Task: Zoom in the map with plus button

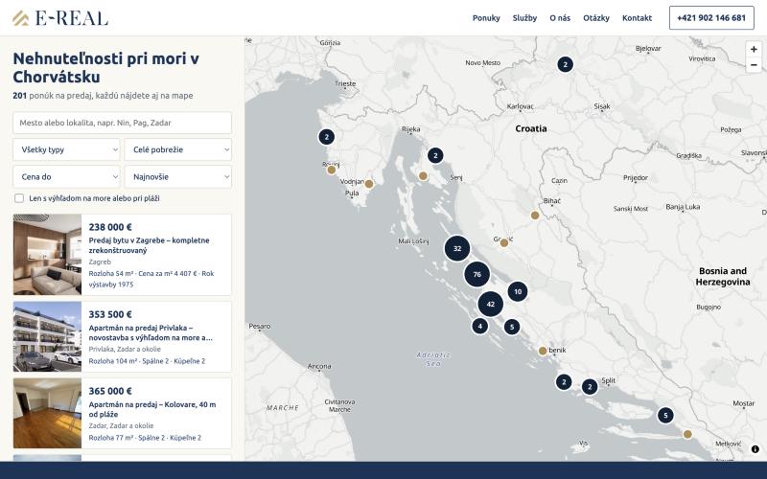Action: [754, 50]
